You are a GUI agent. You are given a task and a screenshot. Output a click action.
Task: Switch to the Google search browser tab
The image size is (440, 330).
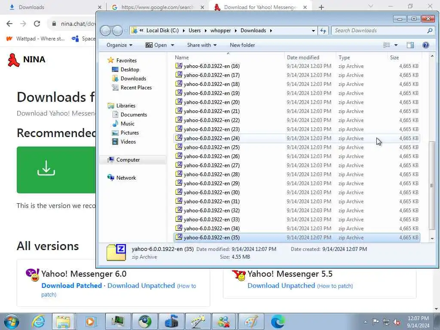click(x=157, y=7)
